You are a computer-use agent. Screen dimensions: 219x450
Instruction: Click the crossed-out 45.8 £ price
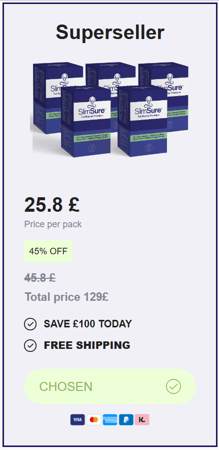(40, 277)
